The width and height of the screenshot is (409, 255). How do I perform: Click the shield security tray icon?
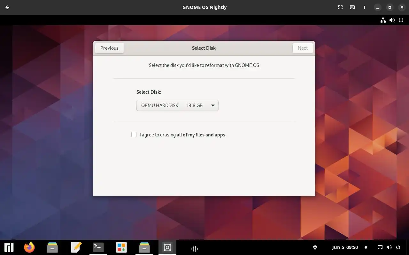click(315, 247)
